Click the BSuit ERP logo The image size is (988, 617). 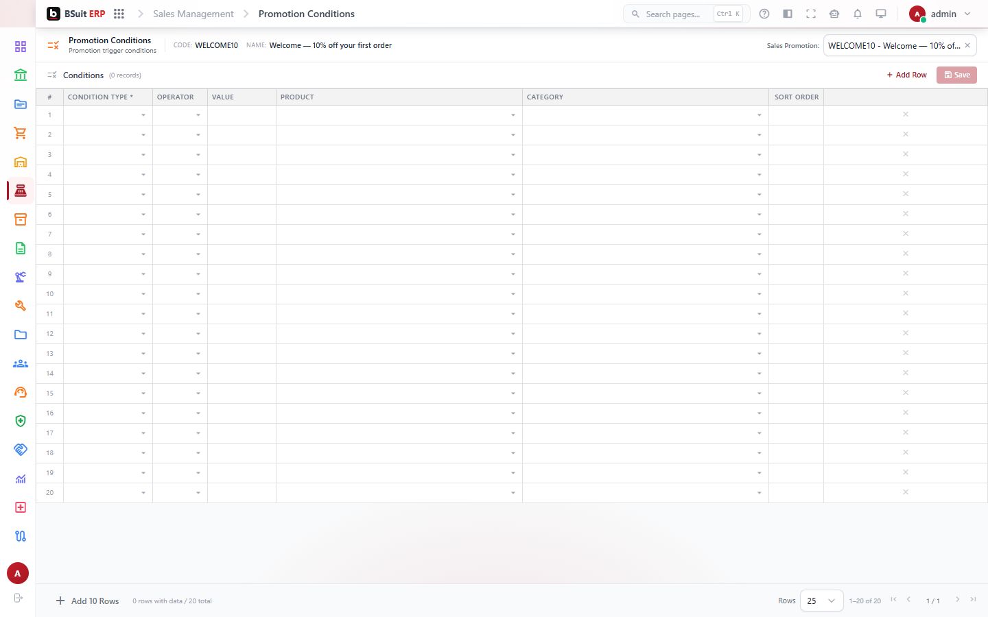pos(76,14)
